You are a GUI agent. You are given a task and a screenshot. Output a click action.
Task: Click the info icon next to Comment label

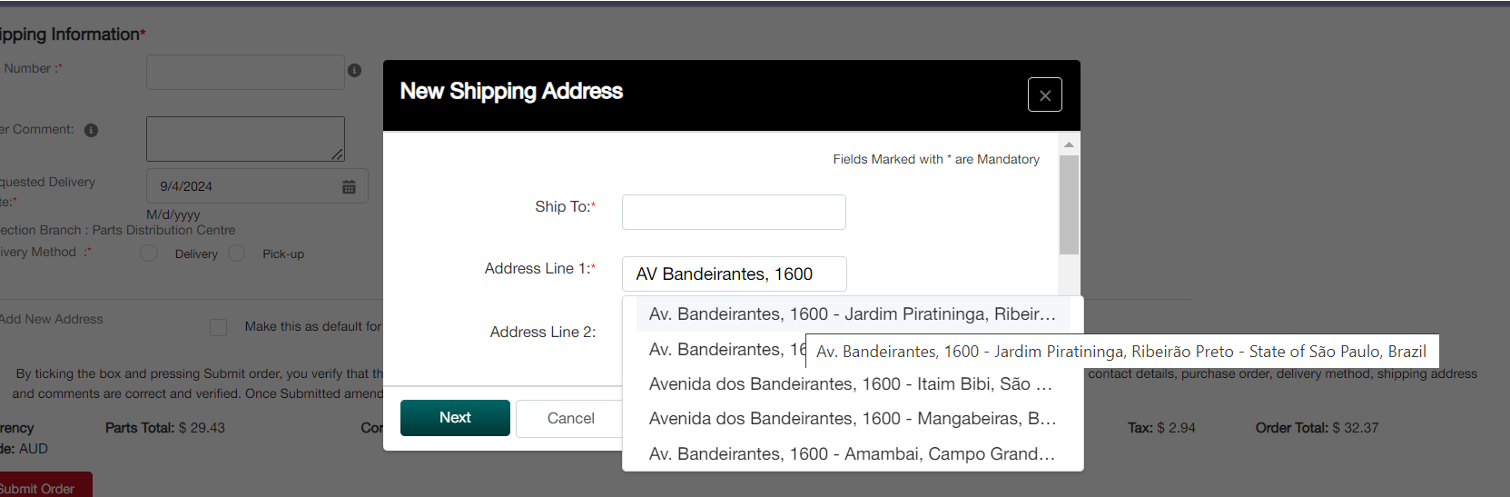(91, 130)
